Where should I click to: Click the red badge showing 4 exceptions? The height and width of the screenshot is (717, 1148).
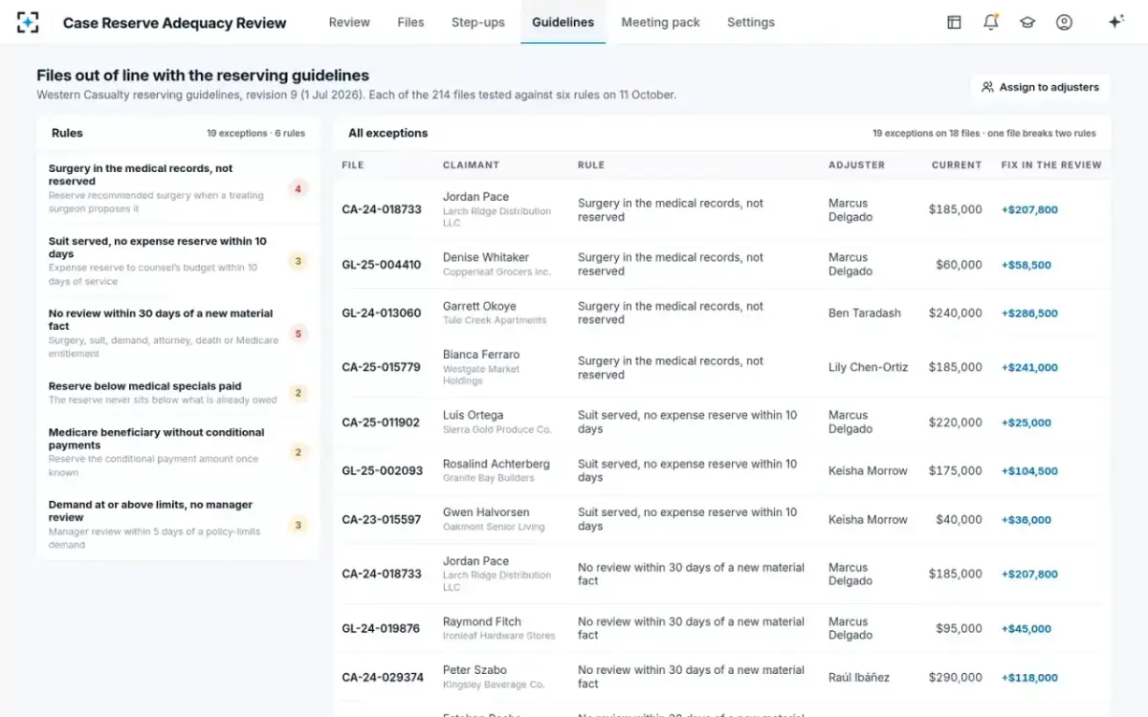pyautogui.click(x=298, y=188)
